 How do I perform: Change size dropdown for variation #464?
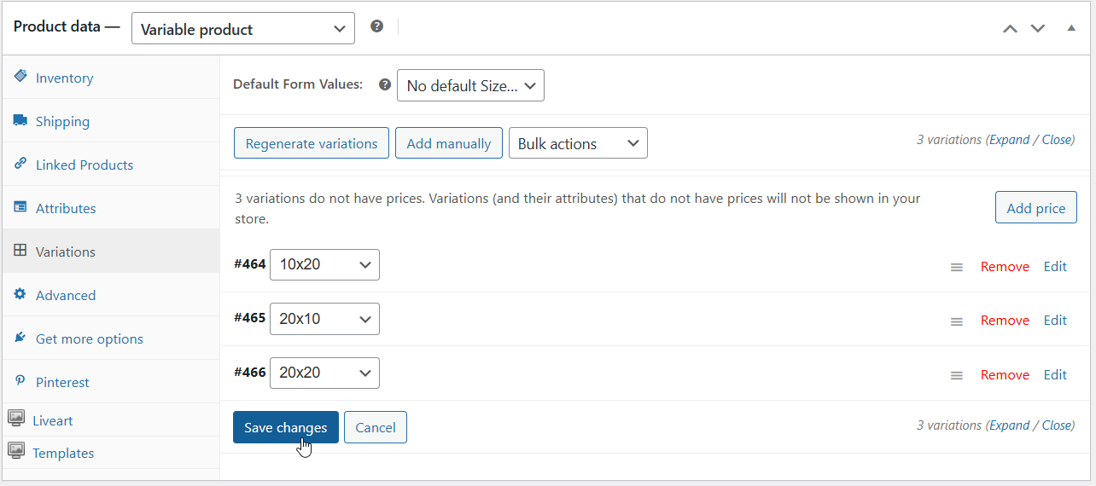(324, 264)
